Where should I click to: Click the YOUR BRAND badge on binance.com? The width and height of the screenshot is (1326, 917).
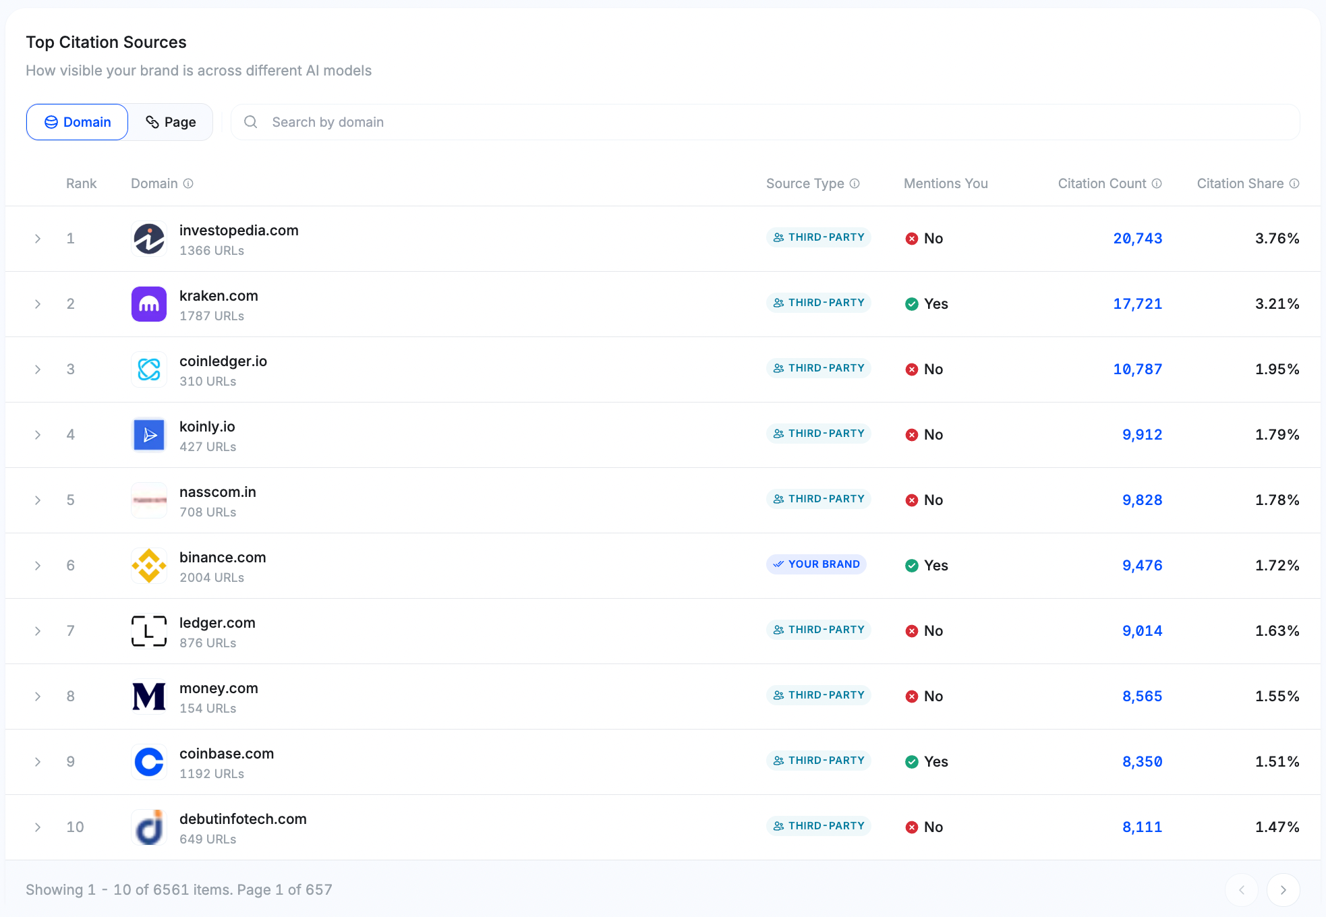[x=816, y=564]
